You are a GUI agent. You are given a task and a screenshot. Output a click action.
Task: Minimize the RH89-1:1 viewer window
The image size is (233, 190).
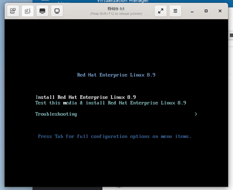click(x=192, y=11)
